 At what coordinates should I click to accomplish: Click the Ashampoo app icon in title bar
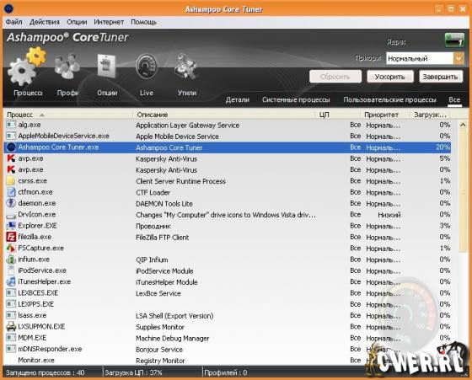pyautogui.click(x=8, y=8)
